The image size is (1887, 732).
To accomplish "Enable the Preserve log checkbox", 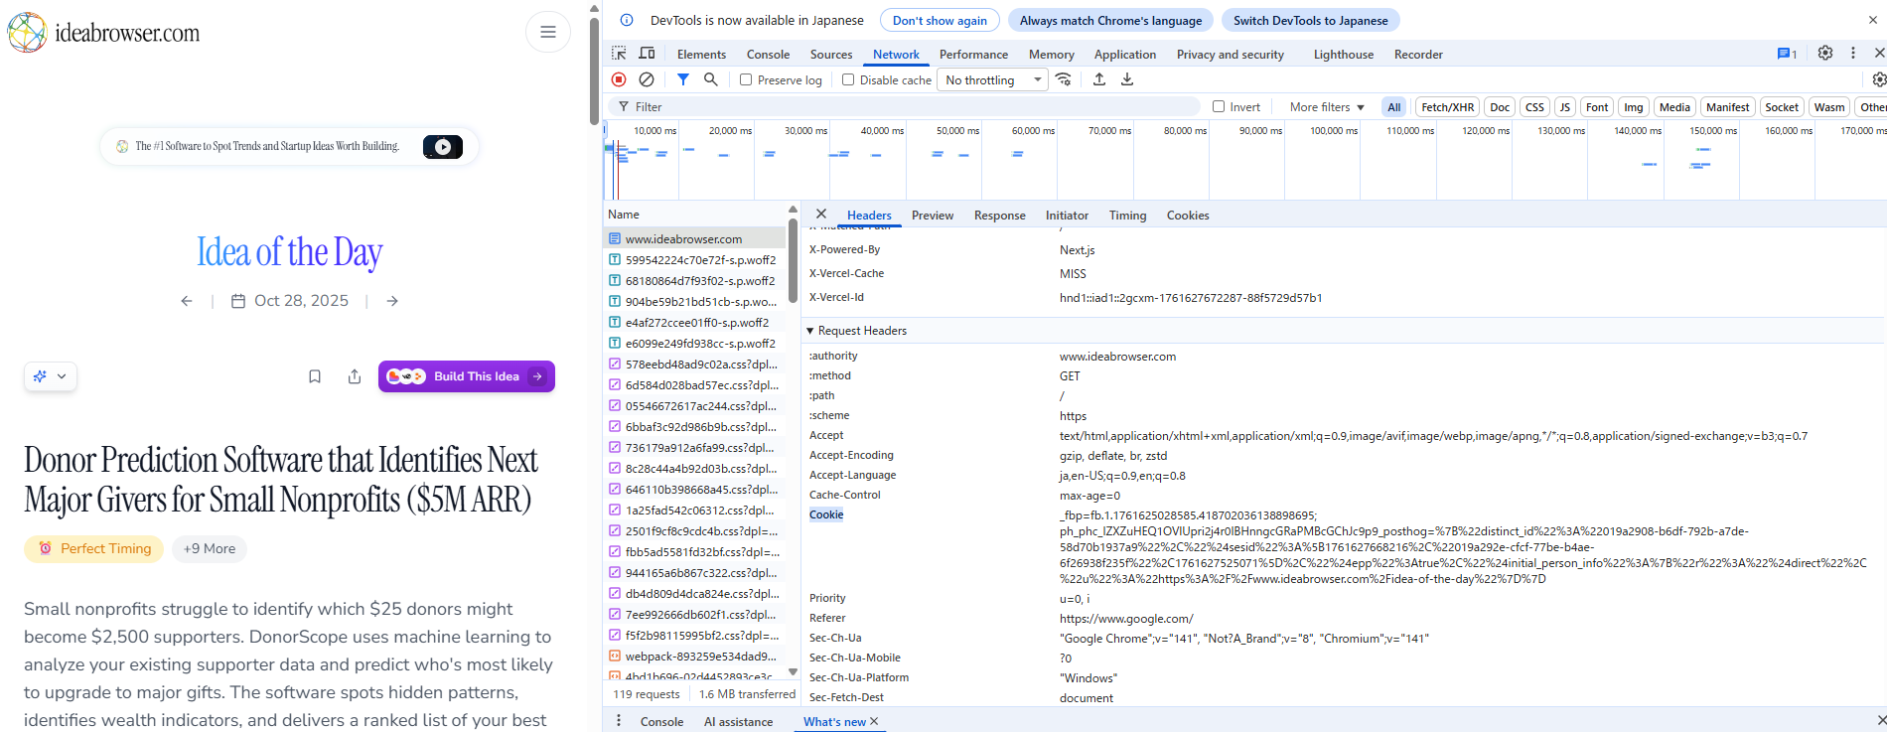I will pyautogui.click(x=746, y=80).
